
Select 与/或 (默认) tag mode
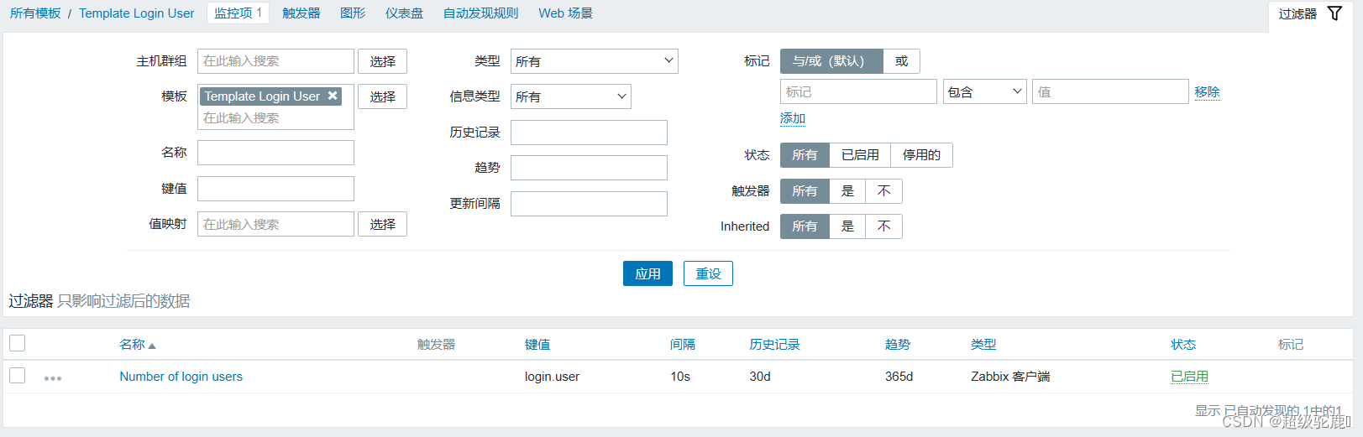click(831, 61)
